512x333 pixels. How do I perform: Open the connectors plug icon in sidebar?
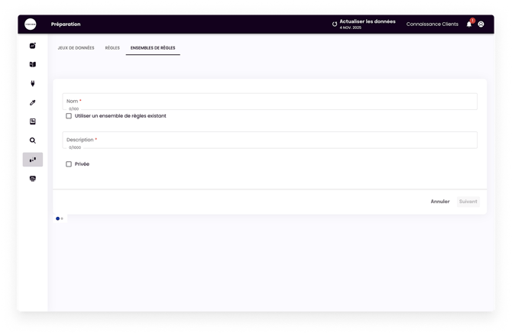33,83
